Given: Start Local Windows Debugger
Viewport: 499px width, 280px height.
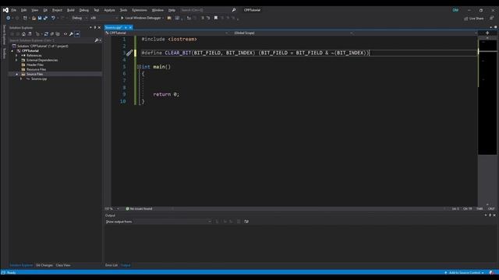Looking at the screenshot, I should (x=141, y=18).
